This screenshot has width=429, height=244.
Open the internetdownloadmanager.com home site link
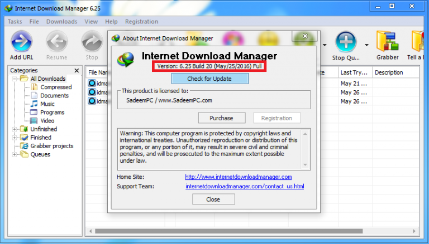click(x=239, y=177)
